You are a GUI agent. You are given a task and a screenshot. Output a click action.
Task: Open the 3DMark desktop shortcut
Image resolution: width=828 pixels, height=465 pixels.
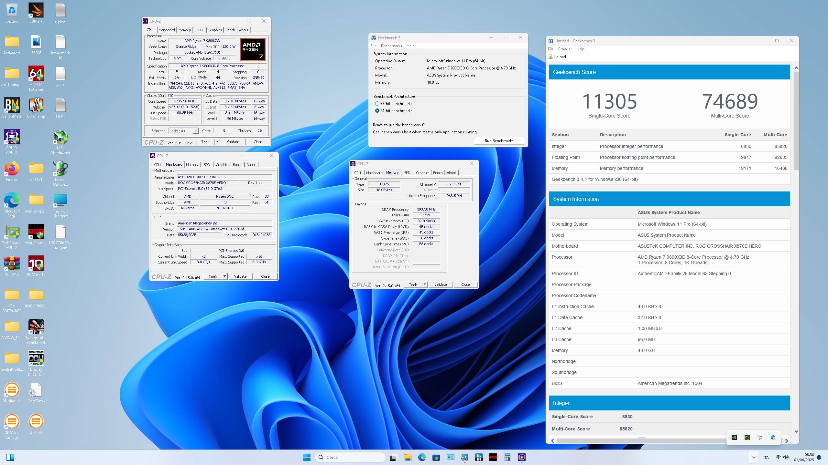(36, 13)
